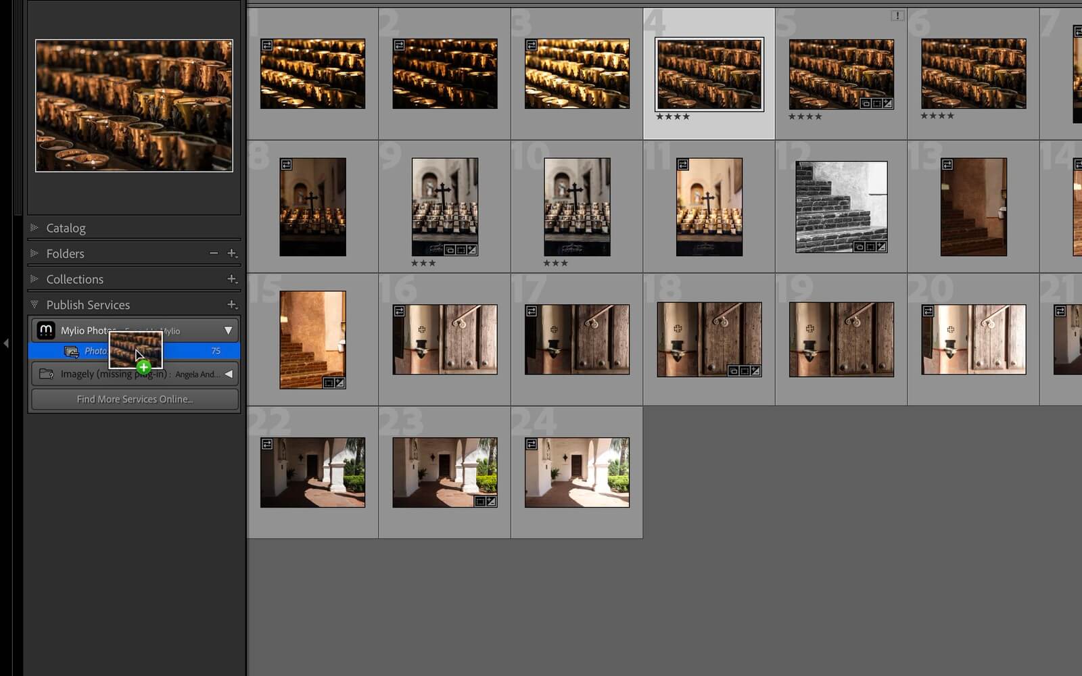Click the sync badge on photo 1
1082x676 pixels.
click(x=267, y=45)
